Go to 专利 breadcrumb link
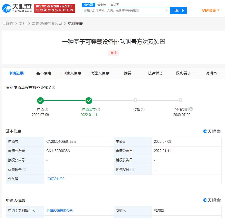The height and width of the screenshot is (218, 225). point(23,24)
